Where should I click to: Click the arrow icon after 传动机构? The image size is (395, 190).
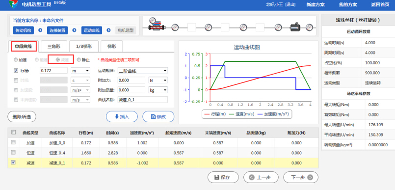coord(40,30)
